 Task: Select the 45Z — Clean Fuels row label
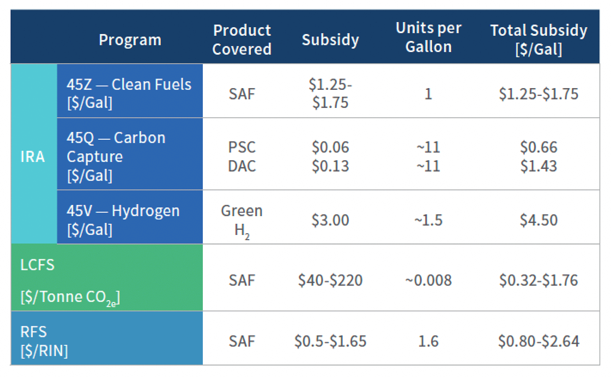coord(129,93)
